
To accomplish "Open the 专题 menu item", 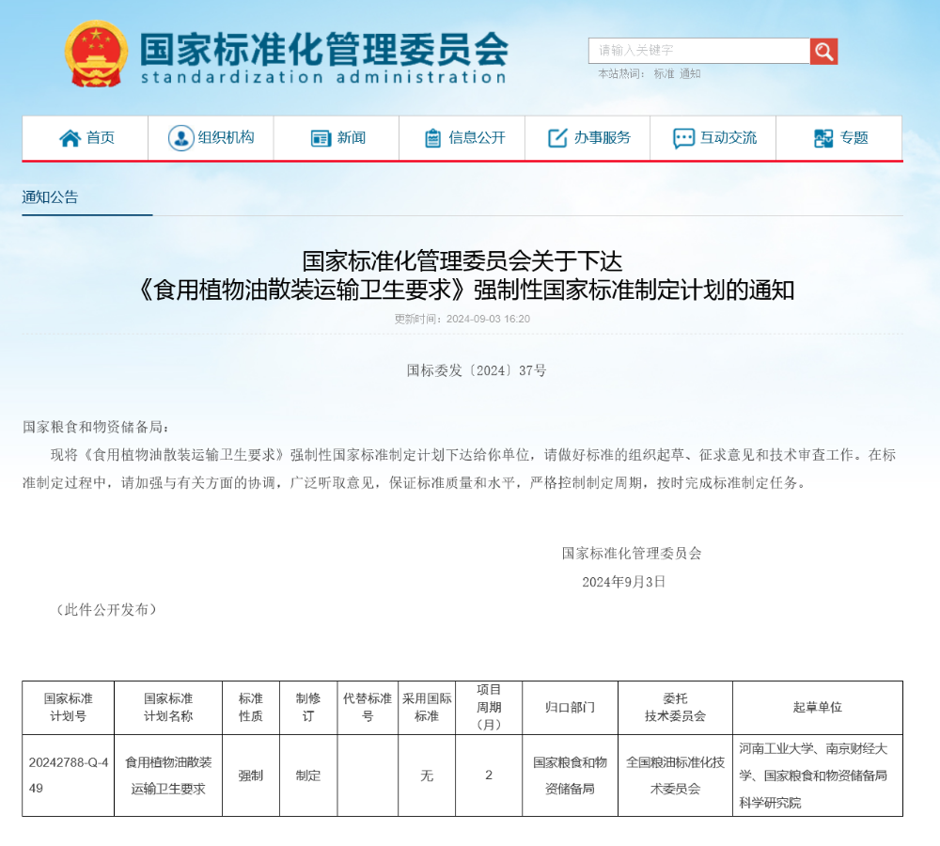I will point(839,138).
